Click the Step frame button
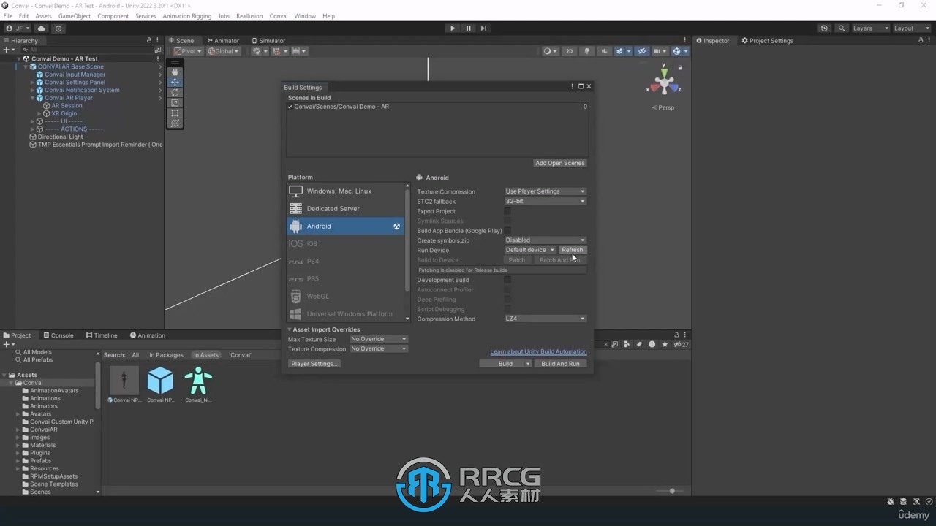This screenshot has width=936, height=526. (x=483, y=28)
